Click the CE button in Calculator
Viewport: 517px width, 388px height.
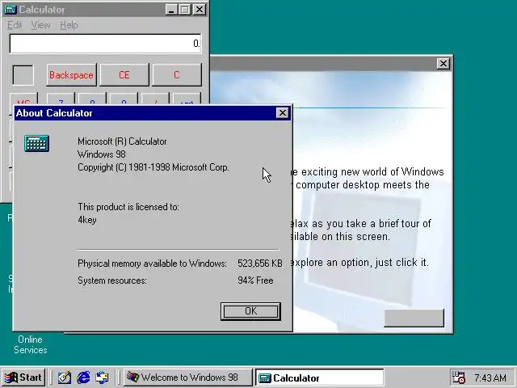pyautogui.click(x=124, y=75)
